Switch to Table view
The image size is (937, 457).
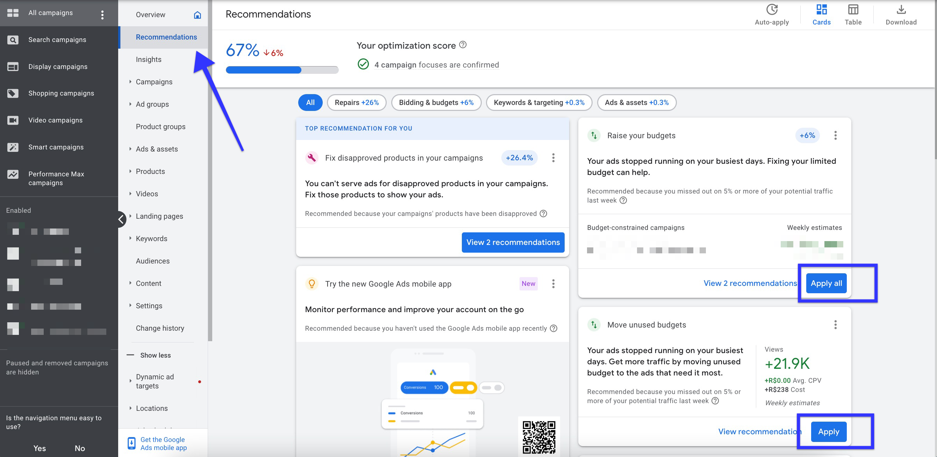pos(853,15)
